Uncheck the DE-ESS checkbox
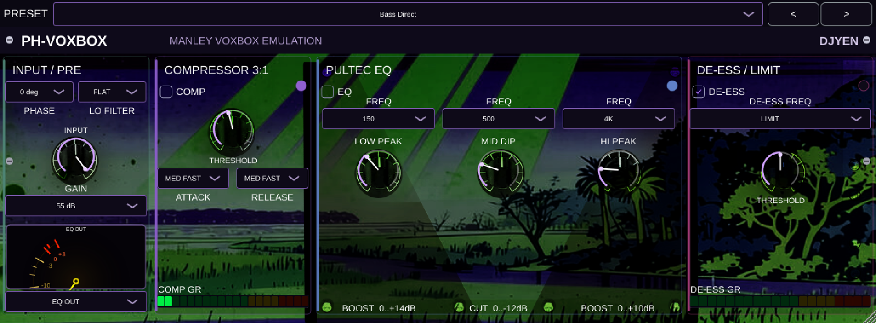This screenshot has width=876, height=323. [698, 92]
